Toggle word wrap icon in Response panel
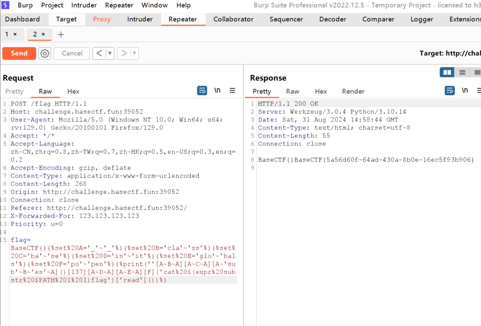This screenshot has height=326, width=481. point(450,91)
